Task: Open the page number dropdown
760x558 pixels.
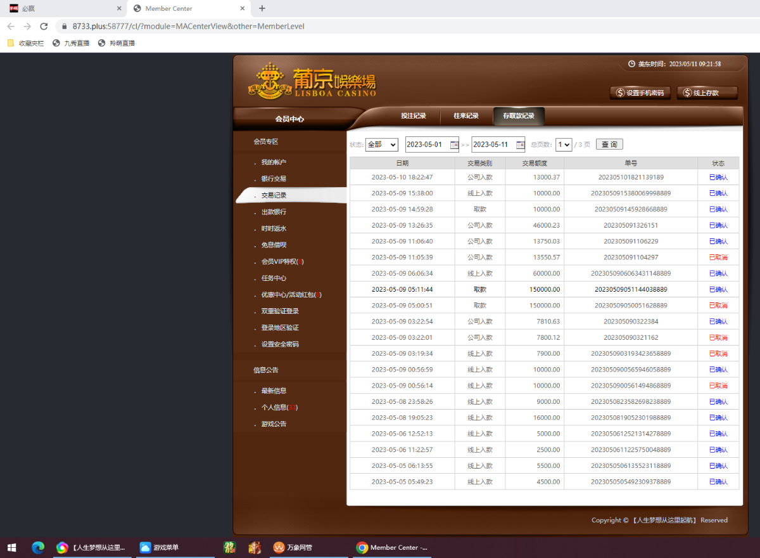Action: [x=564, y=145]
